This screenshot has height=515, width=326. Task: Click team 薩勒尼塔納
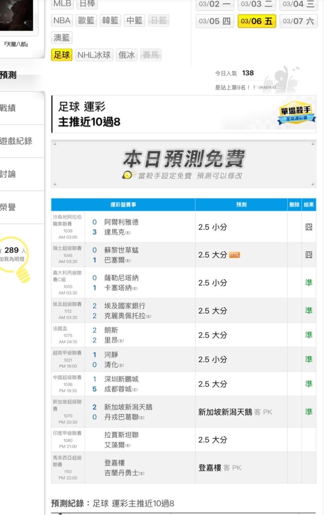pos(121,278)
